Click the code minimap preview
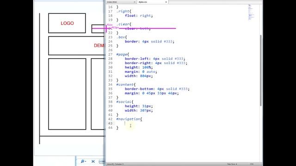Image resolution: width=296 pixels, height=166 pixels. click(x=251, y=12)
